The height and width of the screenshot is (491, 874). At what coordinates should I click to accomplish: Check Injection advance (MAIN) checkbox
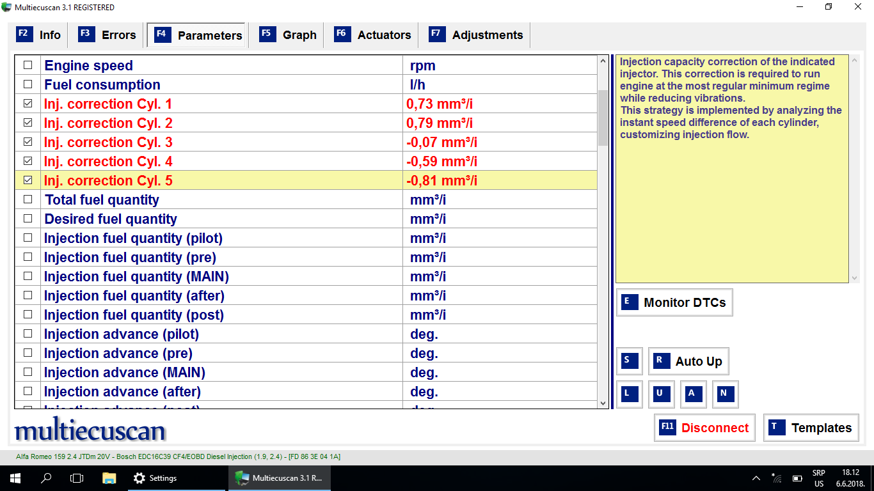(x=28, y=372)
